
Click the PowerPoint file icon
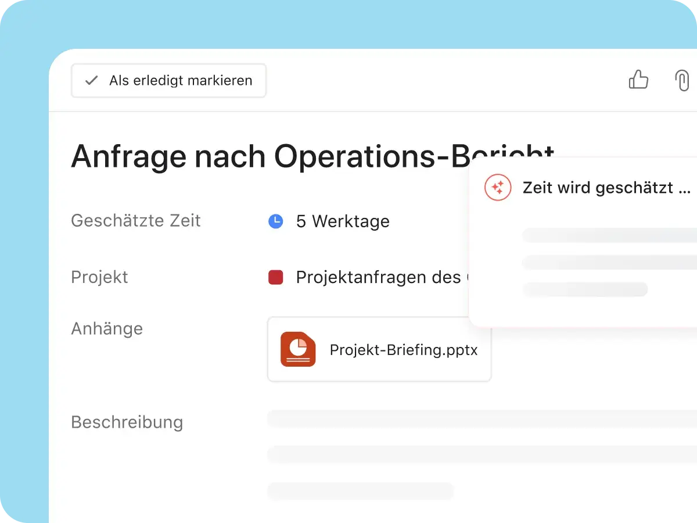[x=298, y=349]
